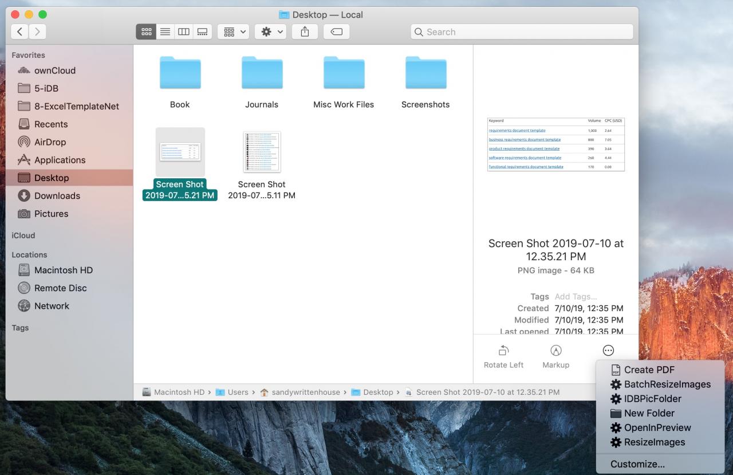Open ownCloud in the sidebar
Viewport: 733px width, 475px height.
click(69, 70)
